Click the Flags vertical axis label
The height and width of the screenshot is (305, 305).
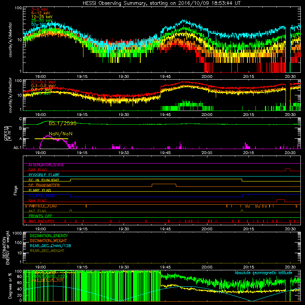tap(15, 190)
